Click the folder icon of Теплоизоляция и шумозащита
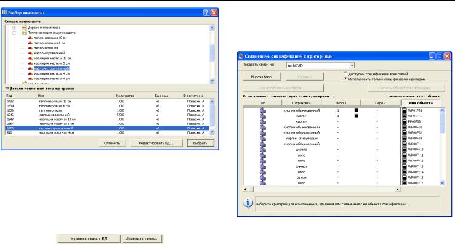Screen dimensions: 455x244 tap(25, 33)
